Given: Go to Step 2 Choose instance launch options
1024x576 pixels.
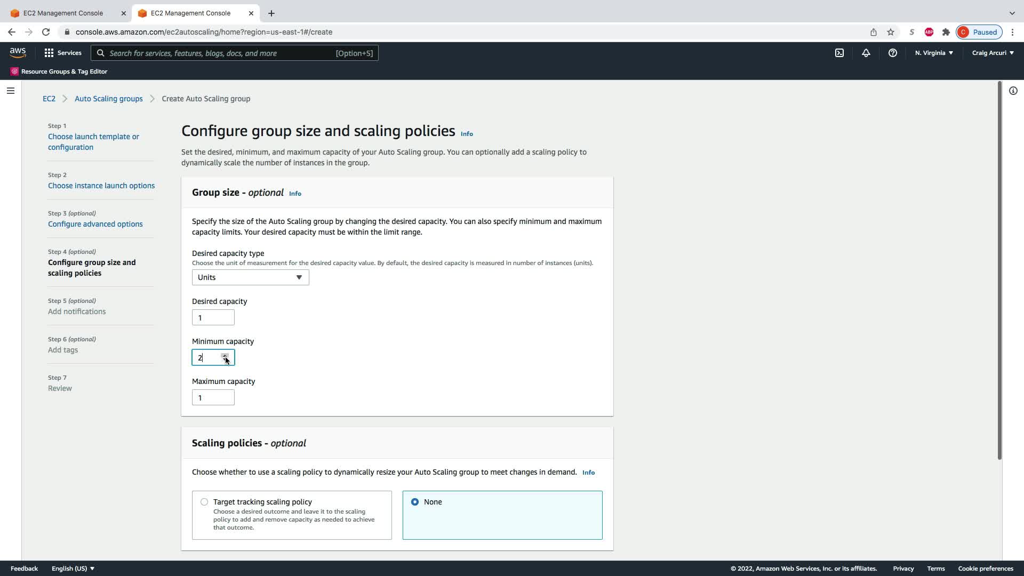Looking at the screenshot, I should pos(101,186).
